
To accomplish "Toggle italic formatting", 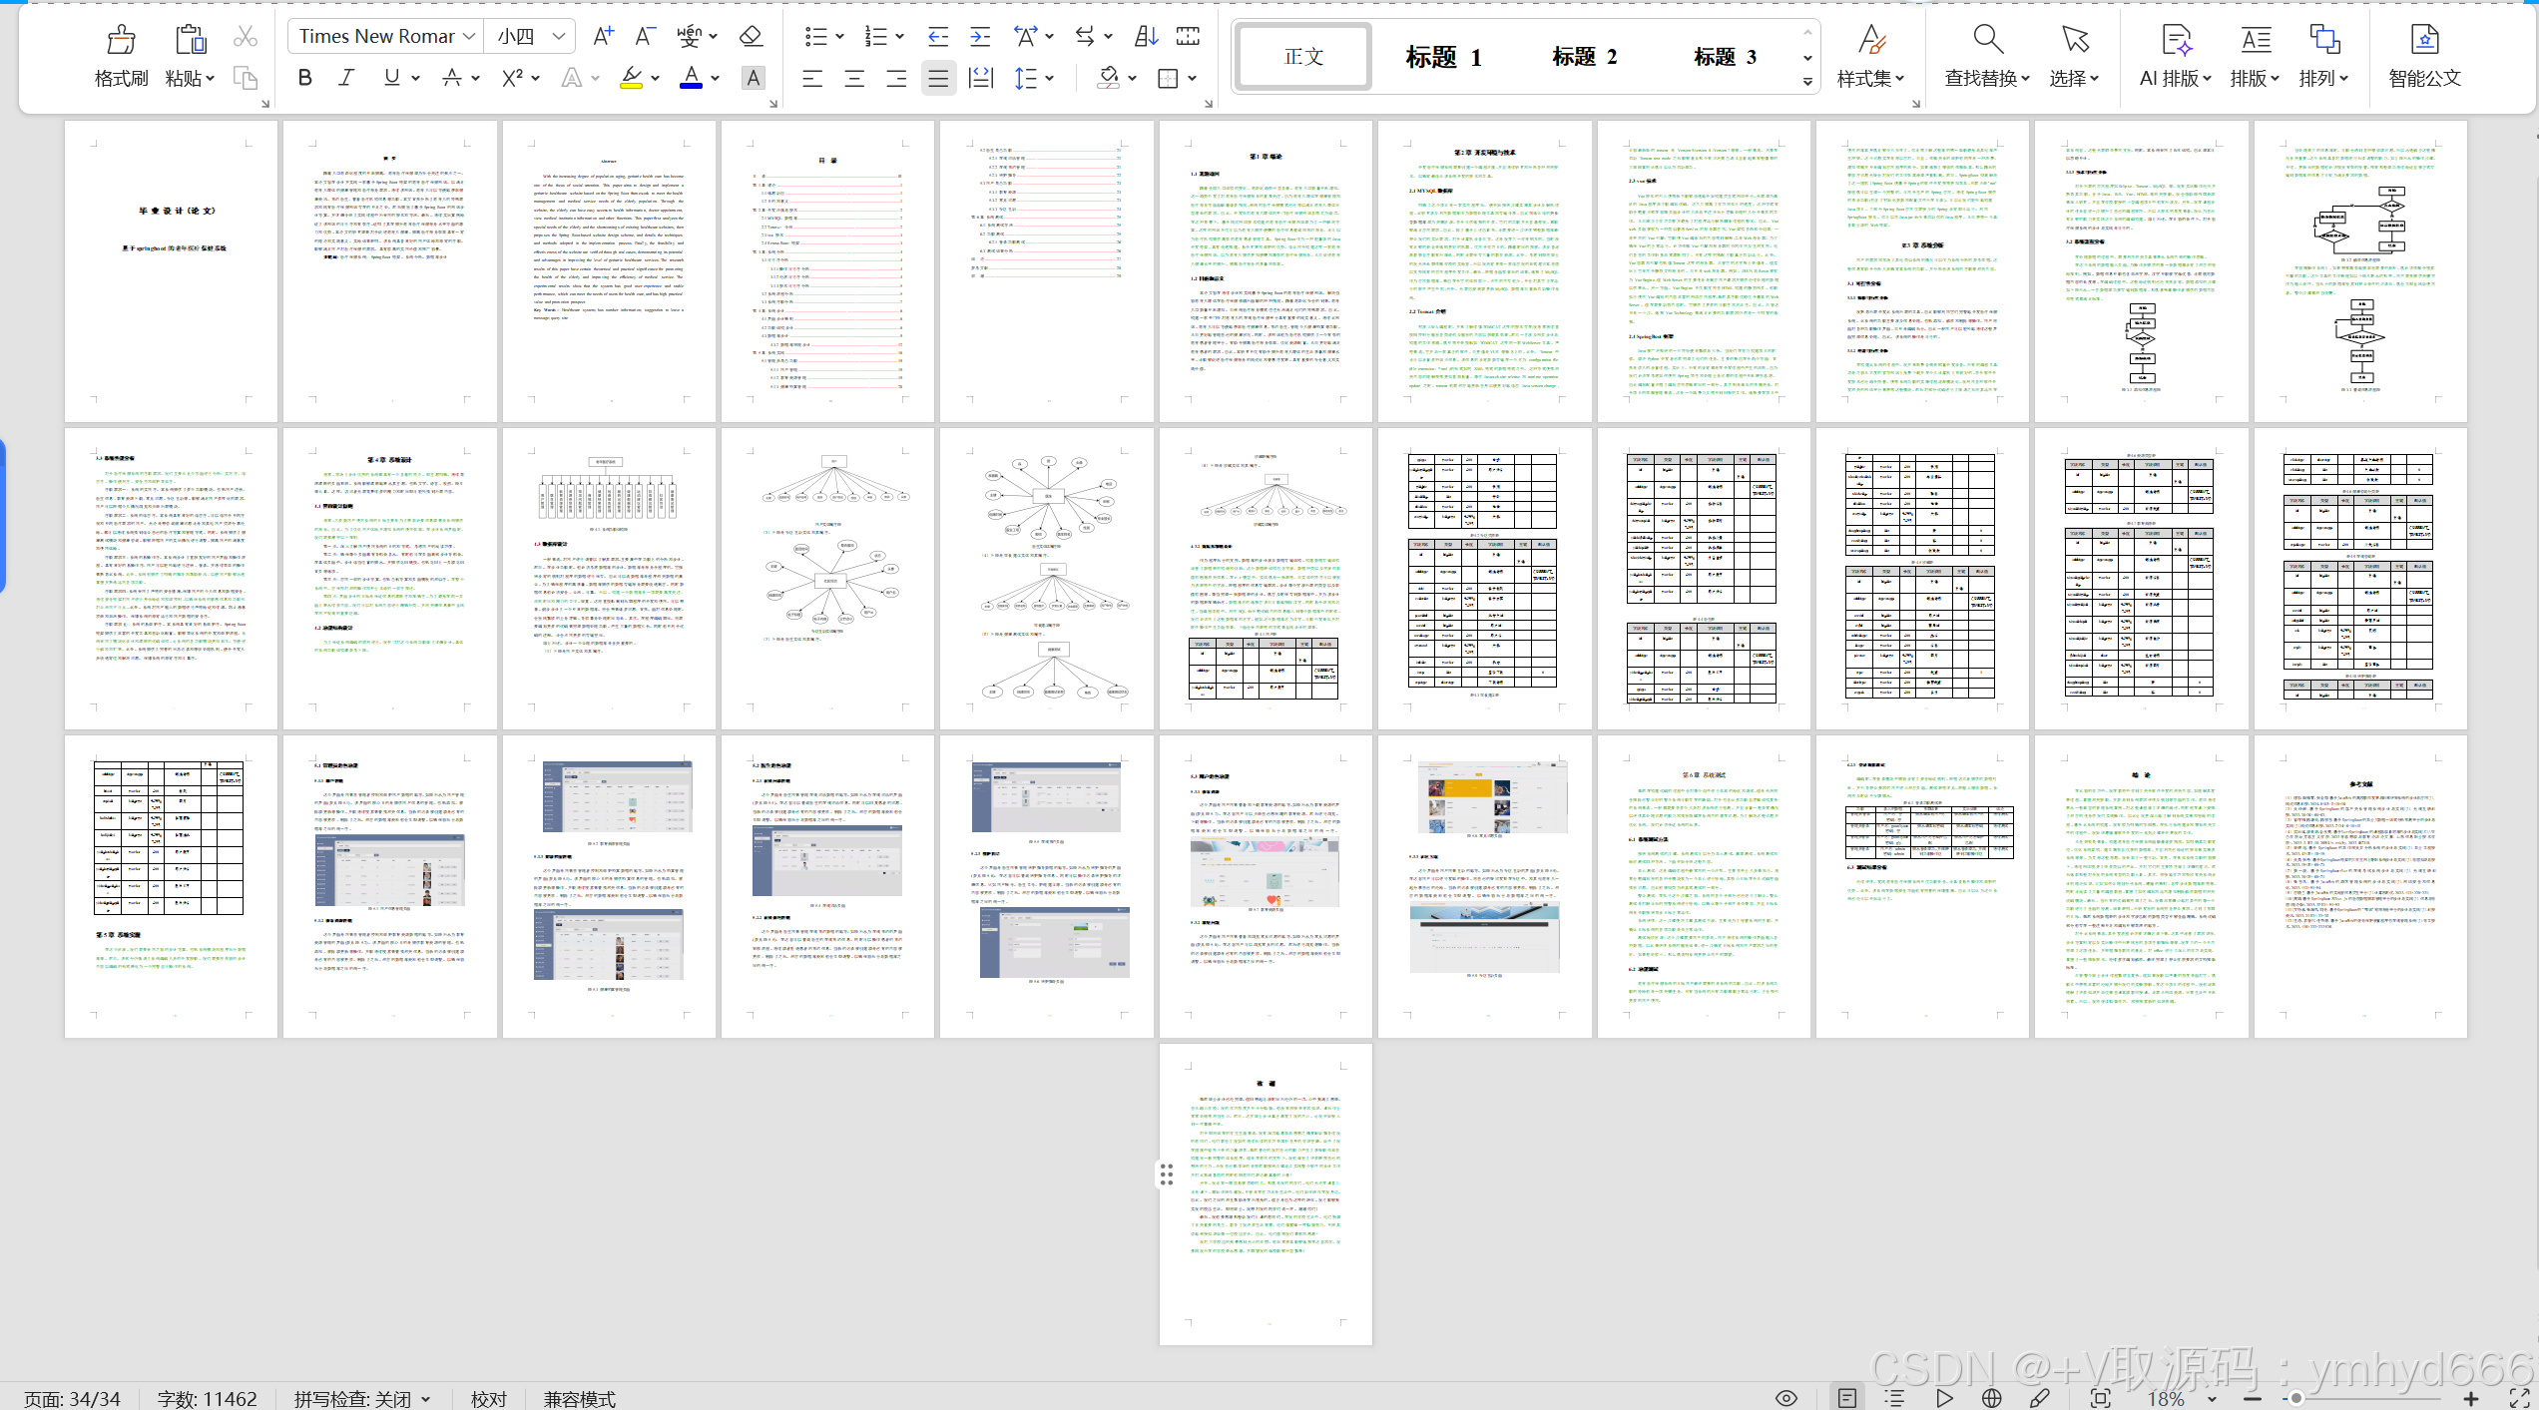I will pos(346,78).
